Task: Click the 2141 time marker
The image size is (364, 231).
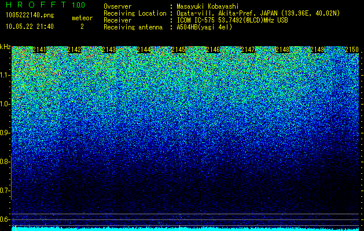Action: tap(39, 50)
